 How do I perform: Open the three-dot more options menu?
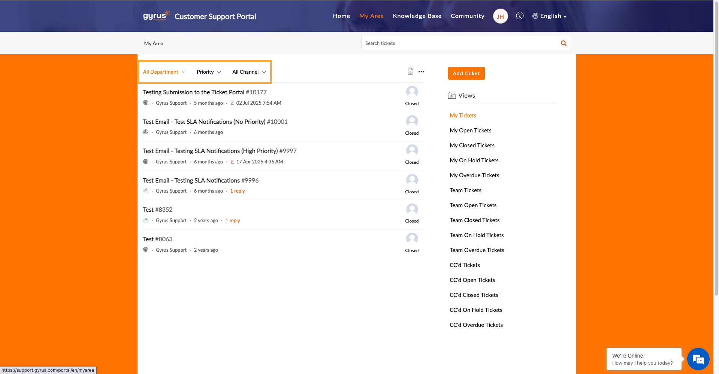tap(421, 71)
